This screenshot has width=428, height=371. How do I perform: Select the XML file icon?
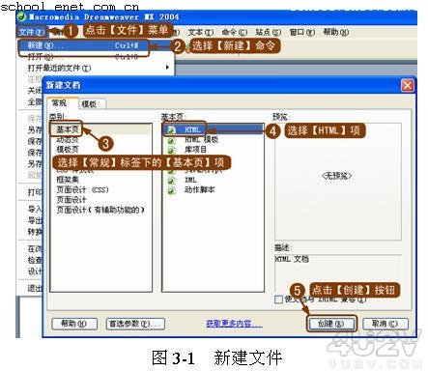click(171, 181)
